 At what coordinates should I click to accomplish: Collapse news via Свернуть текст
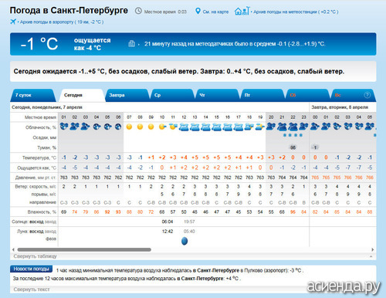pos(32,290)
